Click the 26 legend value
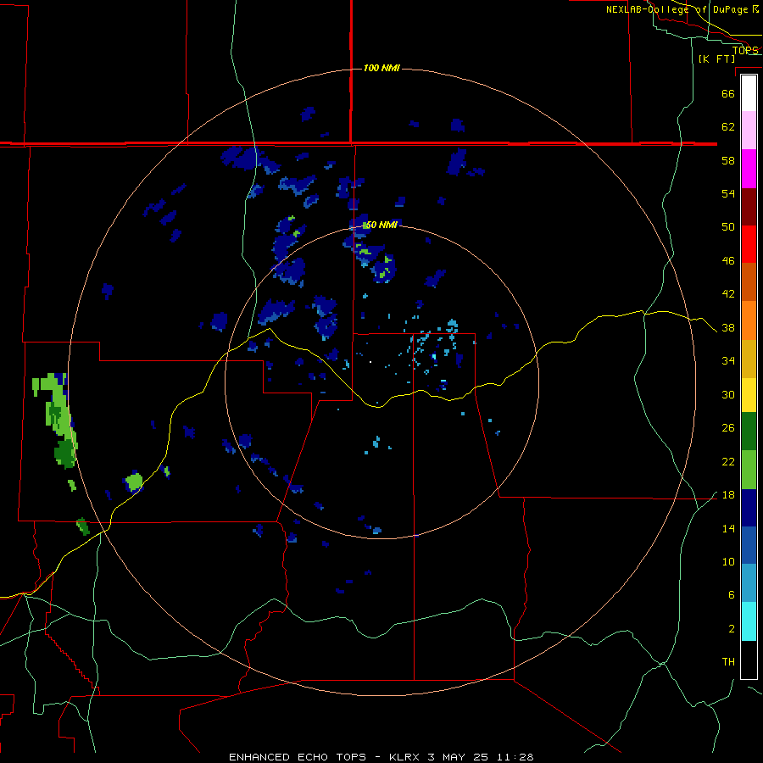The width and height of the screenshot is (763, 763). [728, 428]
